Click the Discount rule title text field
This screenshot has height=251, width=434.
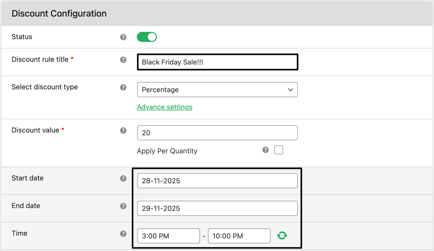(x=217, y=62)
